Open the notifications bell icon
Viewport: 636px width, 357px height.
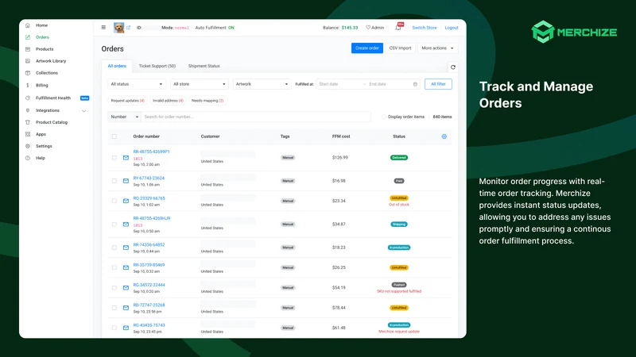point(398,28)
